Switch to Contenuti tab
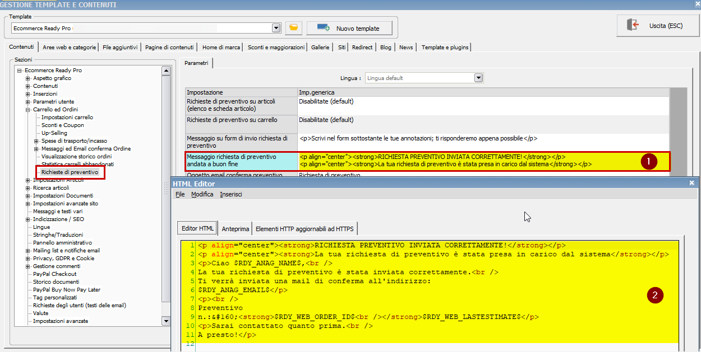 click(x=21, y=47)
